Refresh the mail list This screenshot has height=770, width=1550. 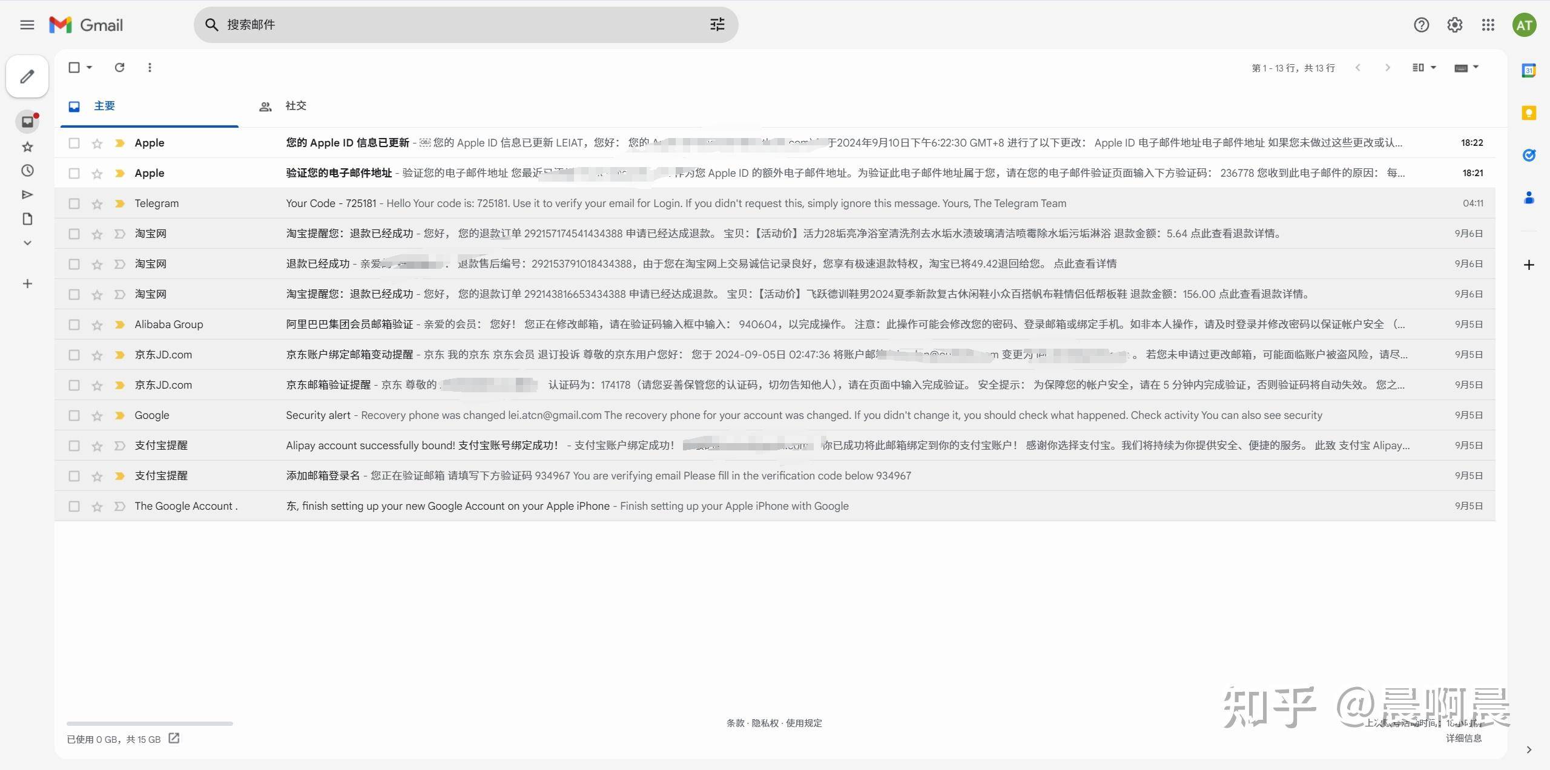click(120, 67)
